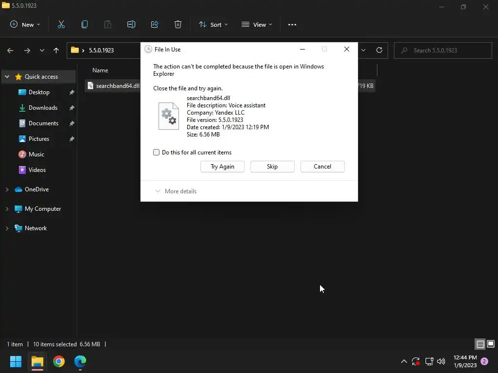Click the dll gear icon in dialog
Screen dimensions: 498x373
[169, 116]
